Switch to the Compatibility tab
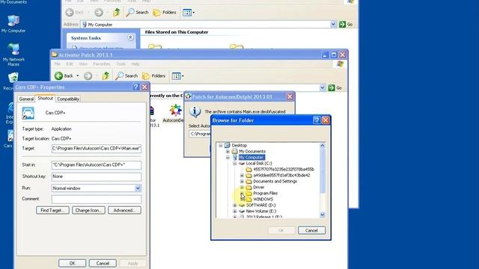The image size is (479, 269). 68,99
